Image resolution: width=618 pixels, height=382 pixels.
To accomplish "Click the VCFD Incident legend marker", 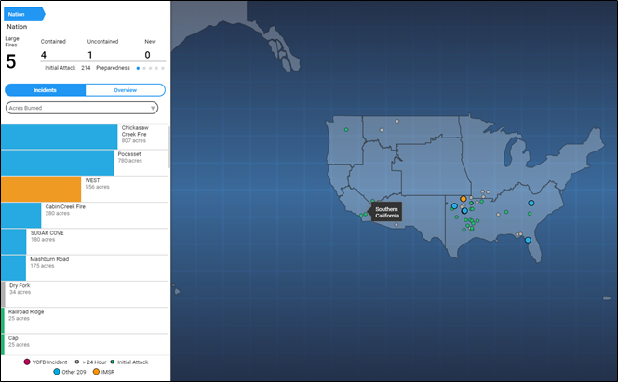I will [27, 362].
